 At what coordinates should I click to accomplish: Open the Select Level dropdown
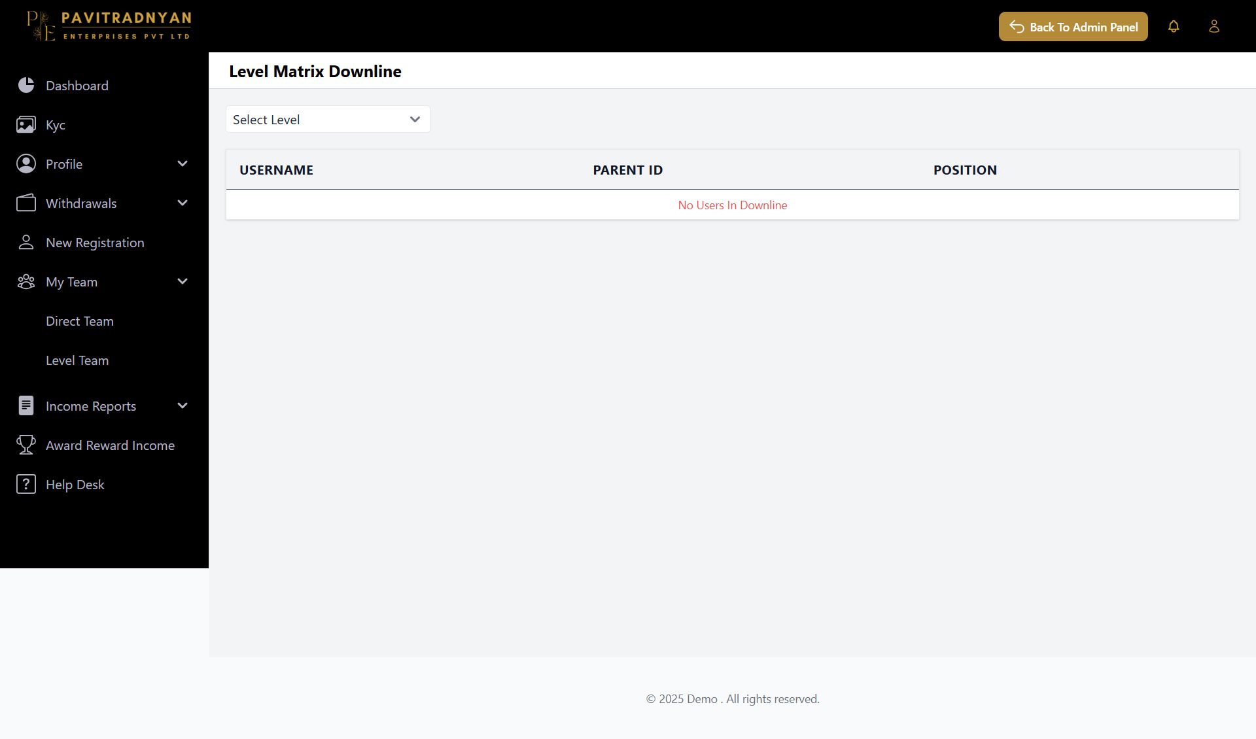[x=328, y=119]
